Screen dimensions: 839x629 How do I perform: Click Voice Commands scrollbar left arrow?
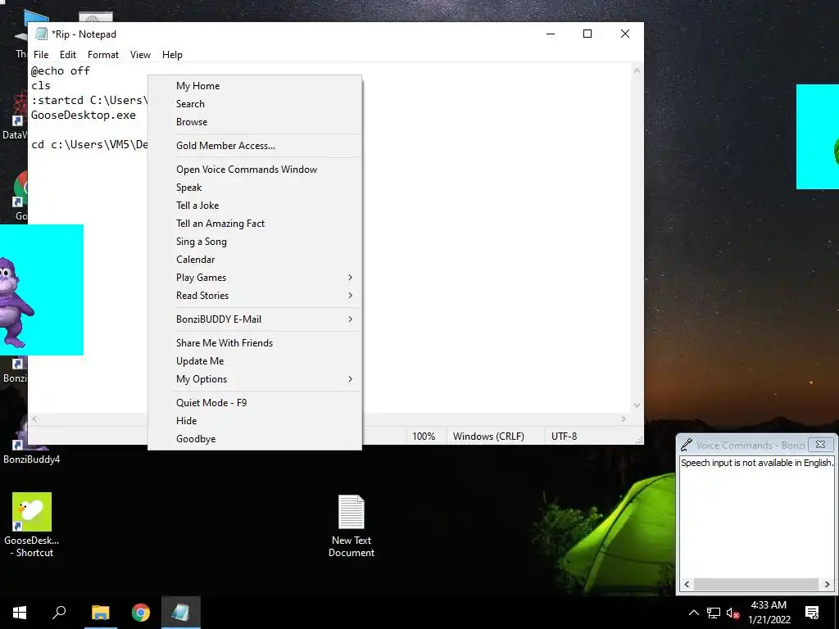pyautogui.click(x=687, y=584)
